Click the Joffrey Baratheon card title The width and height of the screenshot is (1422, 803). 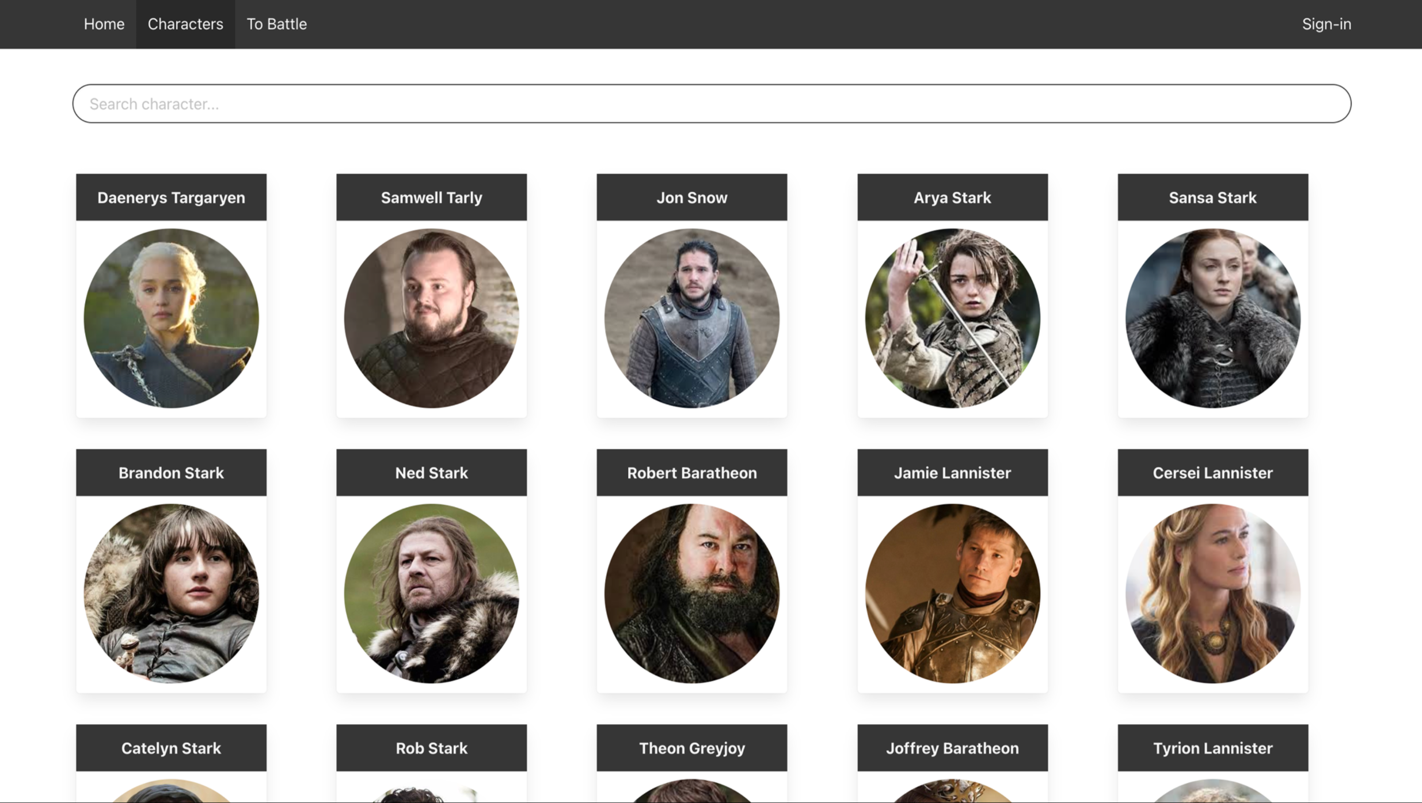pyautogui.click(x=952, y=748)
